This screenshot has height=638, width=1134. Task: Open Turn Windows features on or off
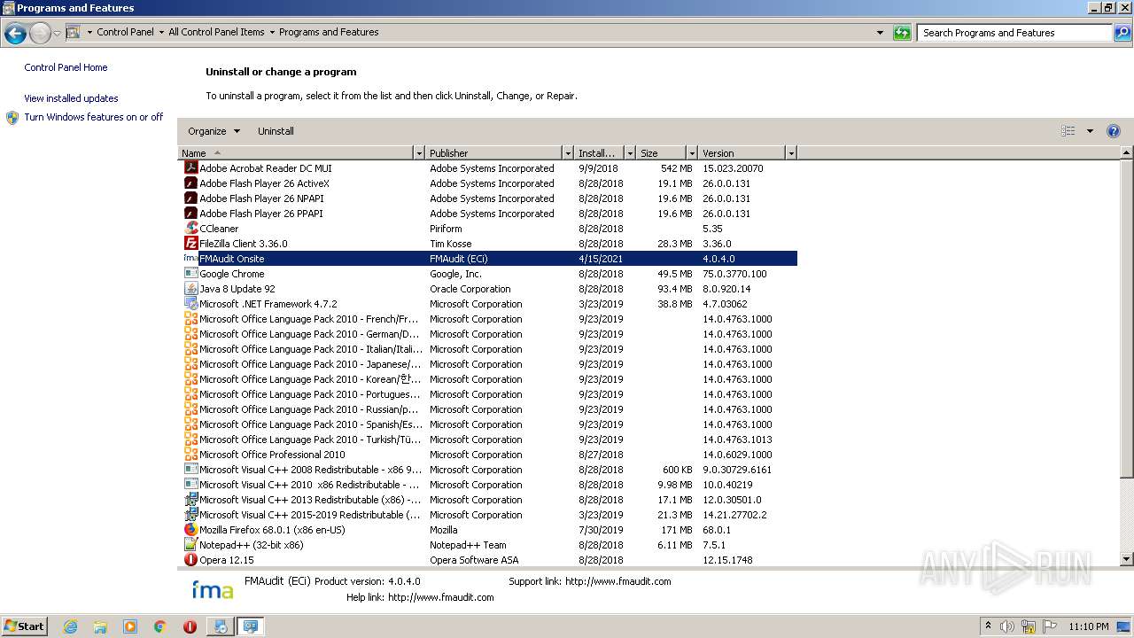[x=93, y=117]
